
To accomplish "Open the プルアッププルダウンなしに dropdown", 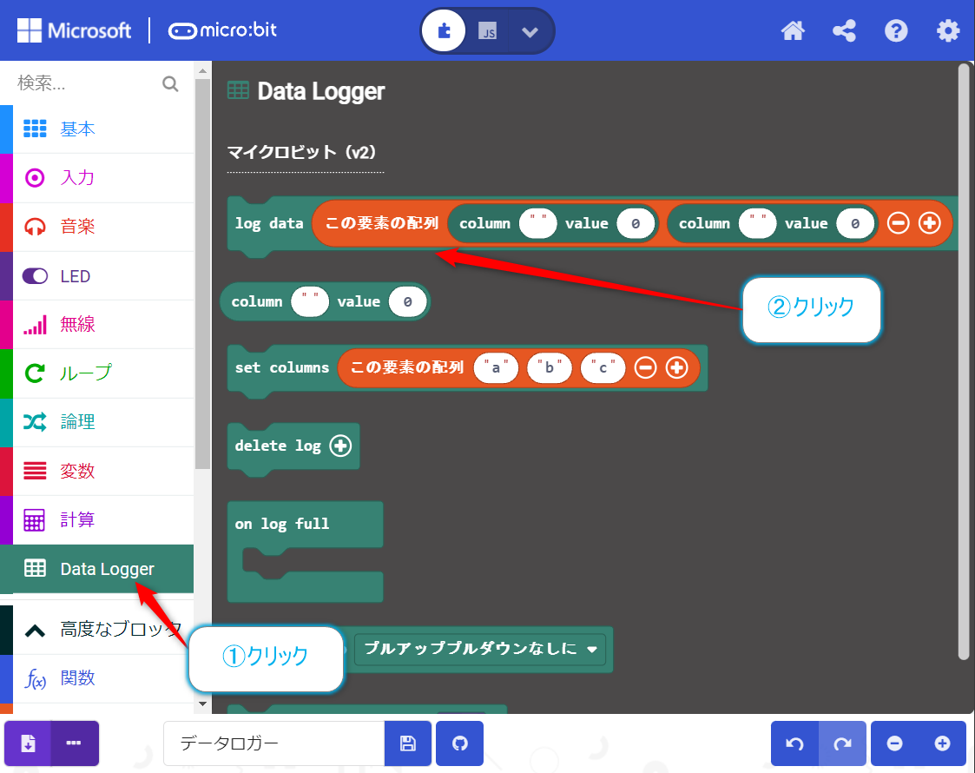I will pos(480,649).
